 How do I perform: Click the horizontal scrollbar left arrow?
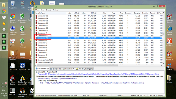(36, 65)
